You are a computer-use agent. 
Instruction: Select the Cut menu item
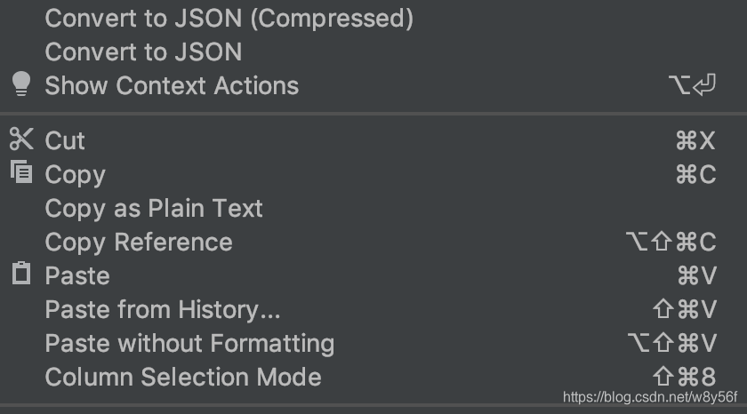[65, 140]
